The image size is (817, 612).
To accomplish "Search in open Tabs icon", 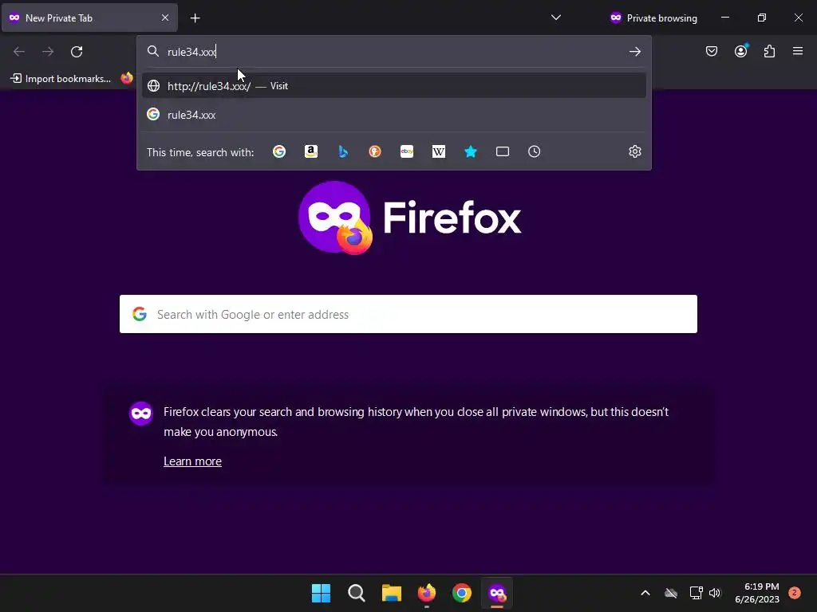I will [503, 151].
